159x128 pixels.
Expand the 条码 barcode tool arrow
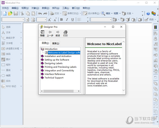[x=21, y=54]
